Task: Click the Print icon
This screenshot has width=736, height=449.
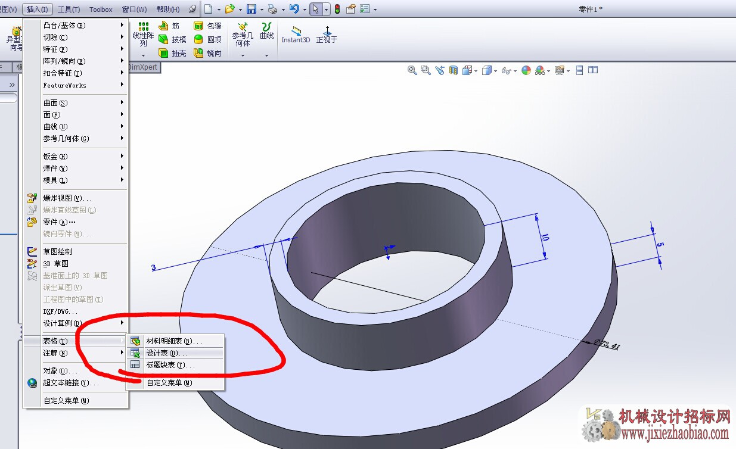Action: coord(272,9)
